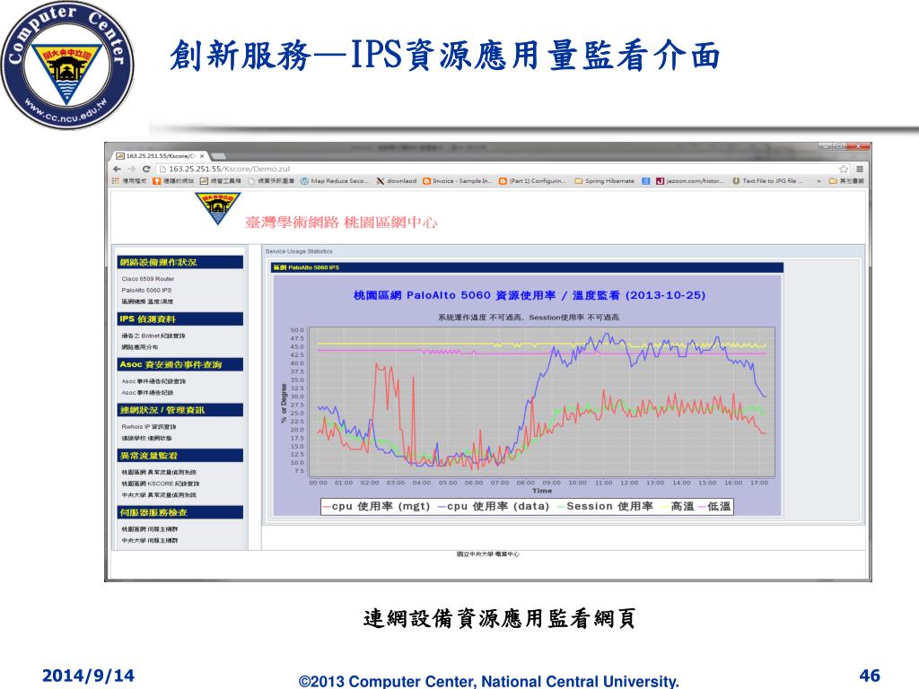
Task: Open a new browser tab
Action: coord(219,156)
